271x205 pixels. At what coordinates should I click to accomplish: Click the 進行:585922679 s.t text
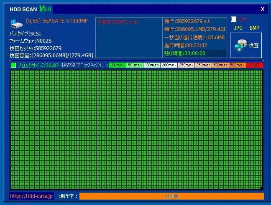(187, 21)
